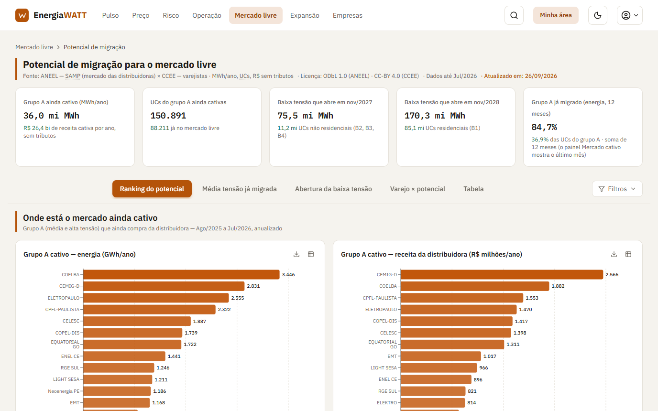This screenshot has width=658, height=411.
Task: Download the energia (GWh/ano) chart
Action: point(296,254)
